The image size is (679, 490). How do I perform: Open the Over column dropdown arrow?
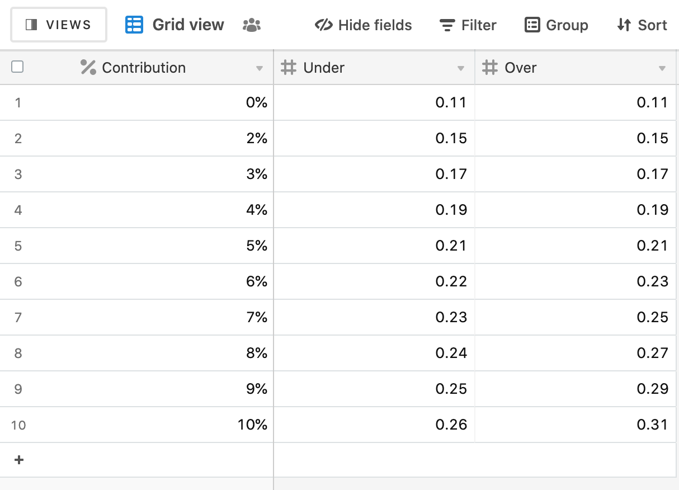tap(662, 69)
